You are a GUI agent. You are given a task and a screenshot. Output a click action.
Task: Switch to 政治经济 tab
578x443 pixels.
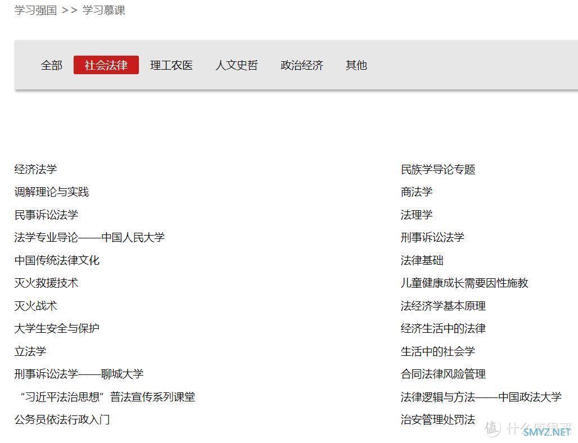301,65
